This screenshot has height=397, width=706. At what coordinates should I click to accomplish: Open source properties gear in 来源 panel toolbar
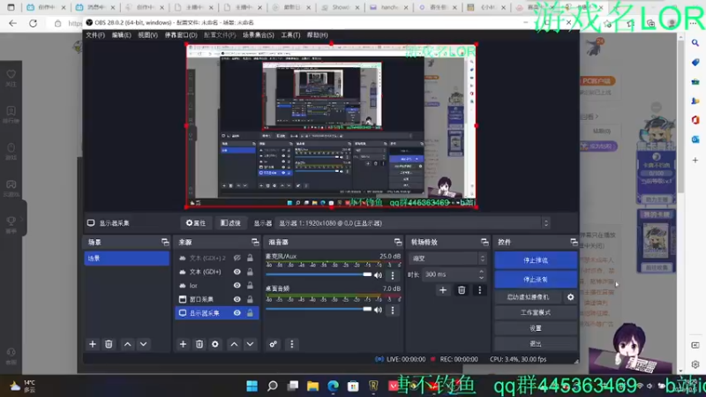click(x=215, y=344)
